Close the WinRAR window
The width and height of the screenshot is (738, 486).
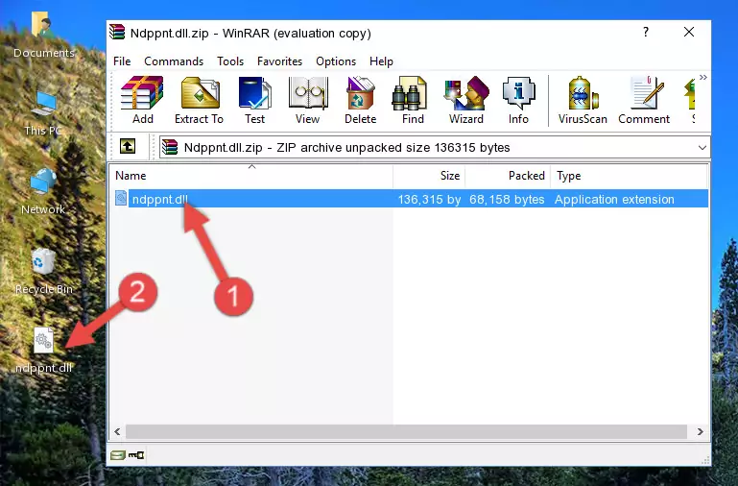[x=689, y=32]
